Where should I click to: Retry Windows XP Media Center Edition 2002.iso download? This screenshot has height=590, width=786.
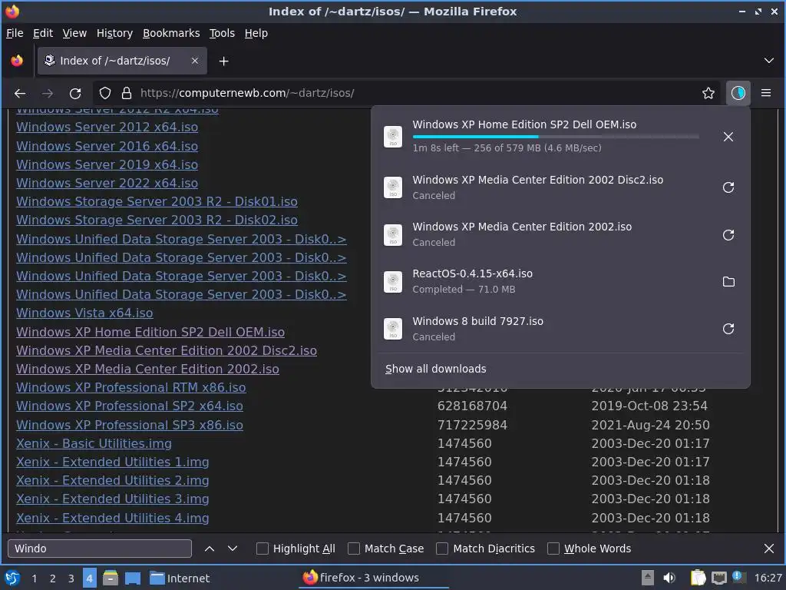[728, 235]
